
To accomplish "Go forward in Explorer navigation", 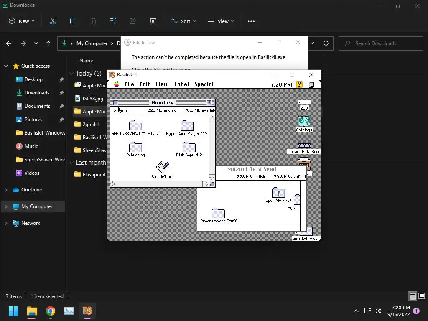I will tap(23, 43).
